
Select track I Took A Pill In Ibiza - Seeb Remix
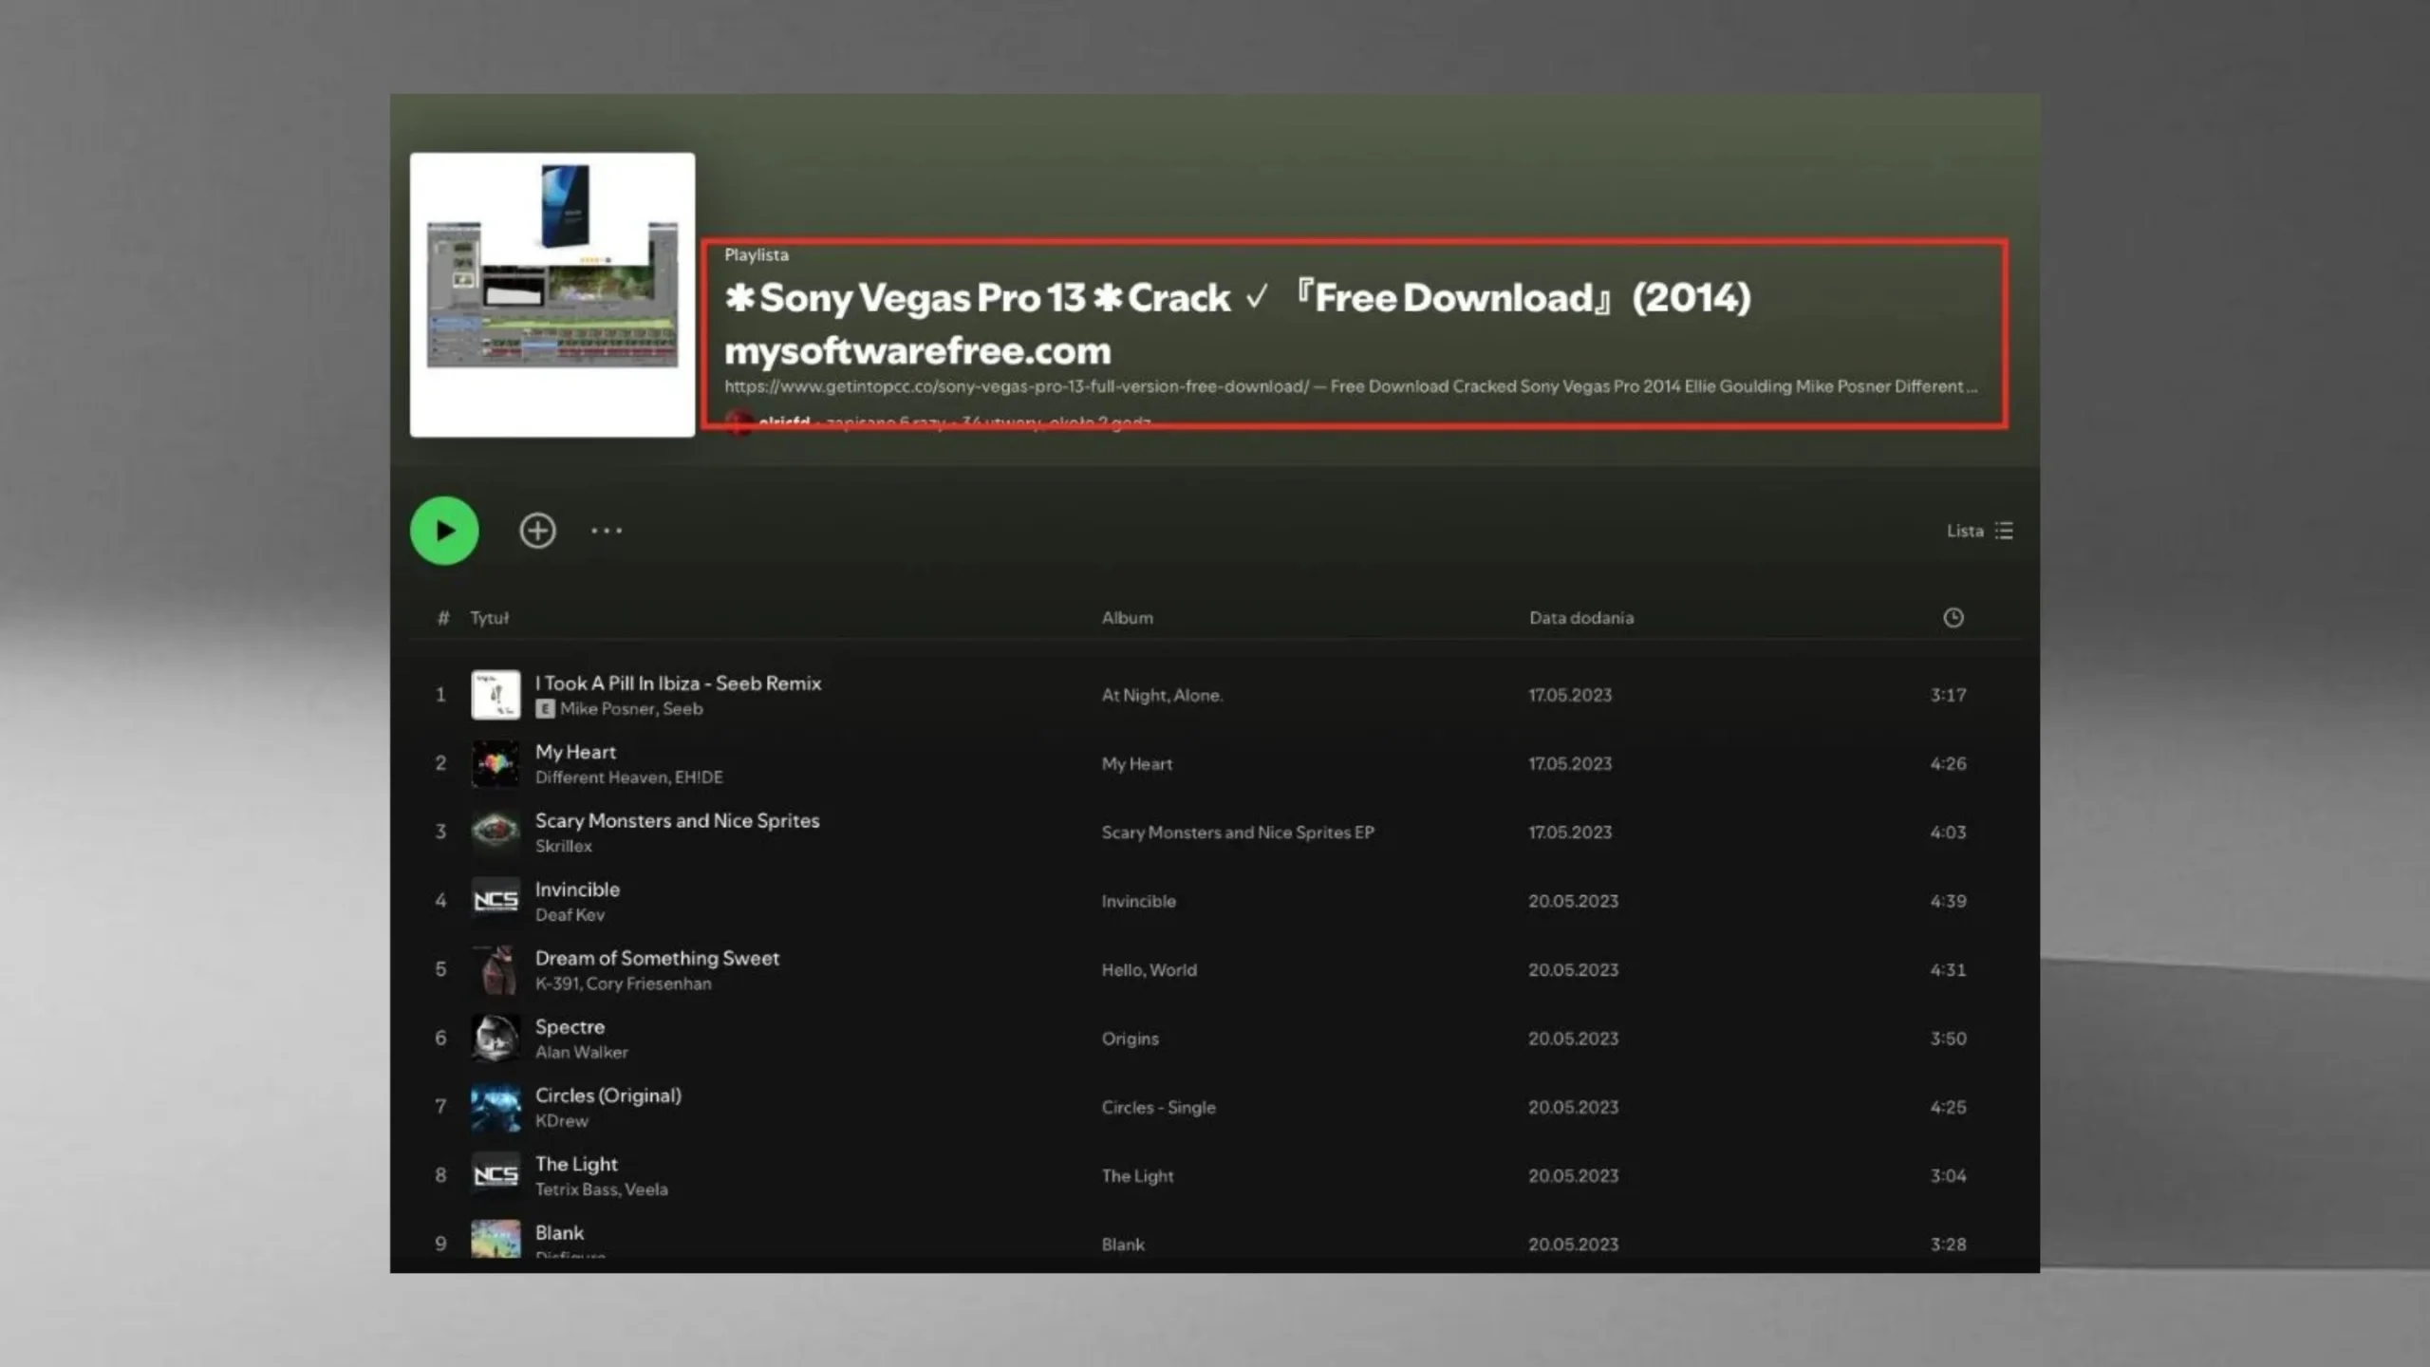pyautogui.click(x=678, y=683)
